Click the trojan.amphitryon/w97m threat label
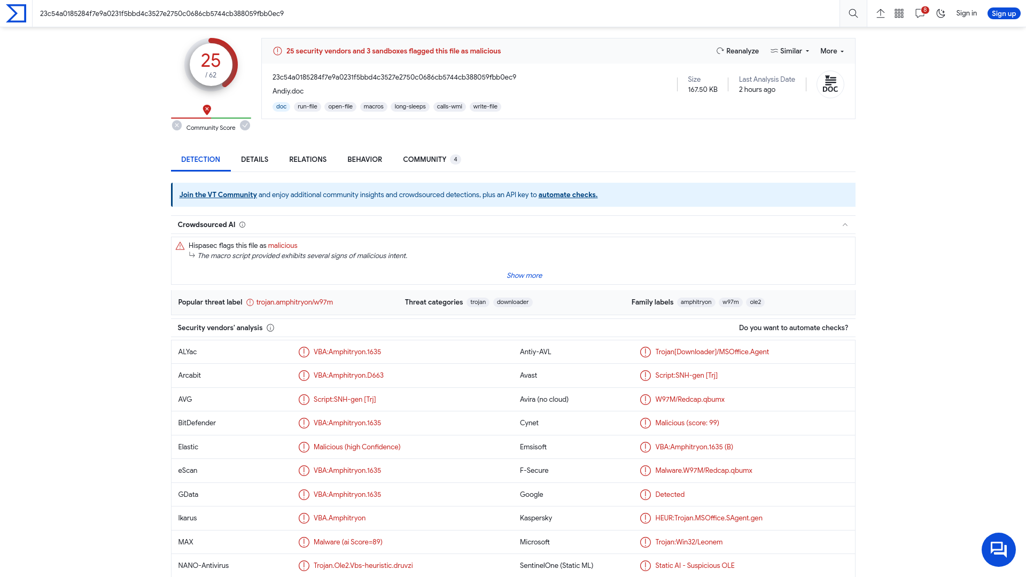Image resolution: width=1026 pixels, height=577 pixels. [294, 302]
